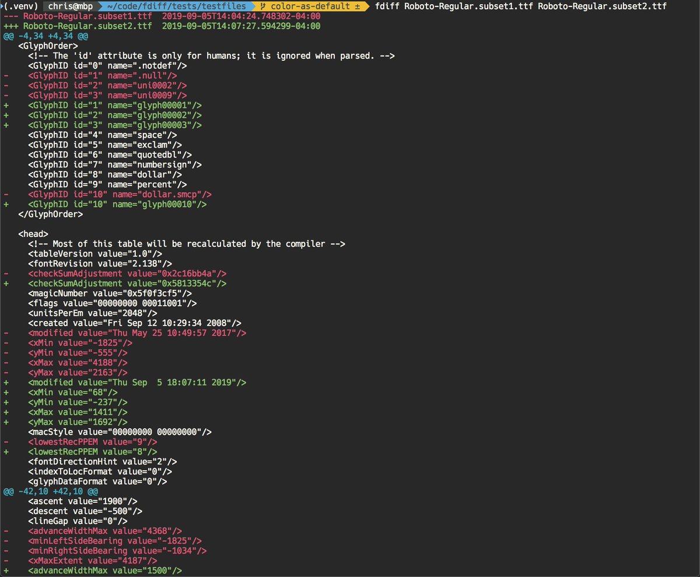
Task: Click the removed yMin value="-555" line
Action: pyautogui.click(x=78, y=354)
